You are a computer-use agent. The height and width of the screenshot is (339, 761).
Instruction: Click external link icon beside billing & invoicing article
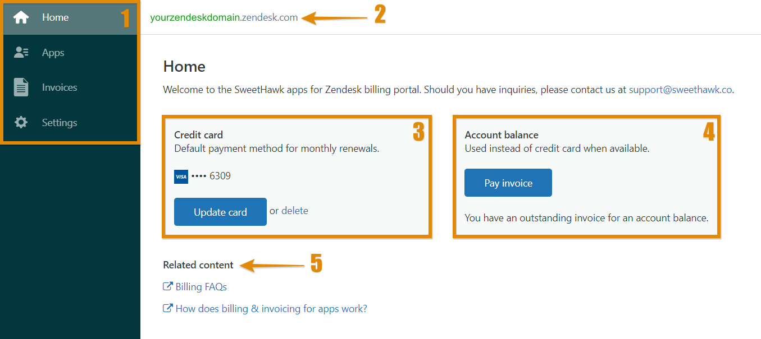click(x=167, y=308)
